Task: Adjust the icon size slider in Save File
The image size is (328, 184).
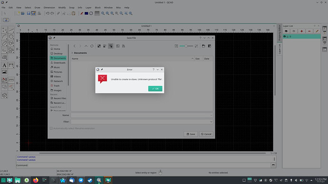Action: (186, 46)
